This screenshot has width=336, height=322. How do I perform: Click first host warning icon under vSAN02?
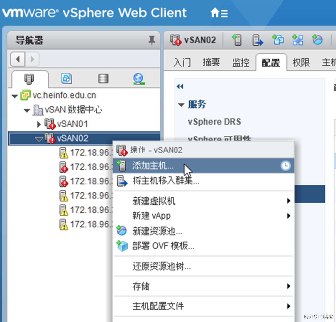point(64,153)
